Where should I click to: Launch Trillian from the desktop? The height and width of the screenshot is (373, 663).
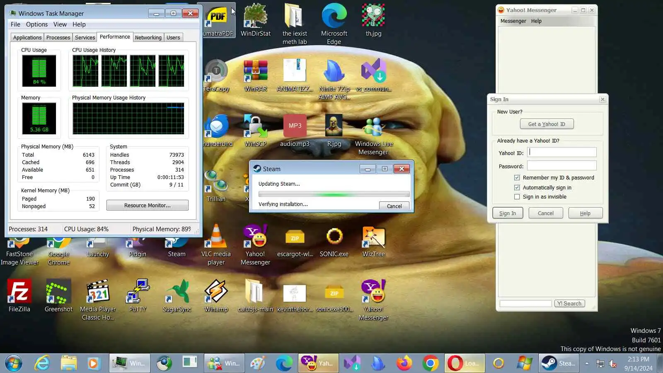tap(216, 185)
